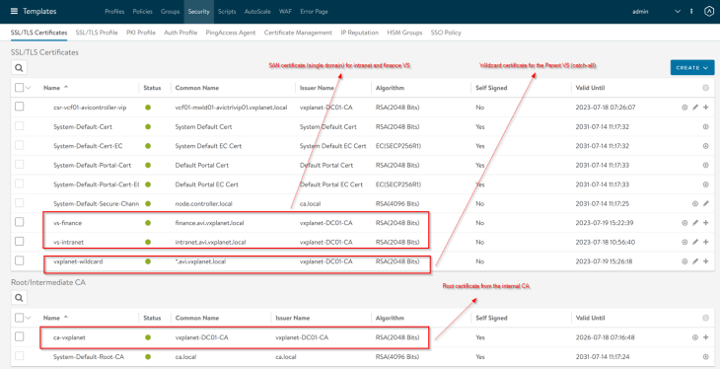Click the search icon under Root/Intermediate CA

click(19, 298)
